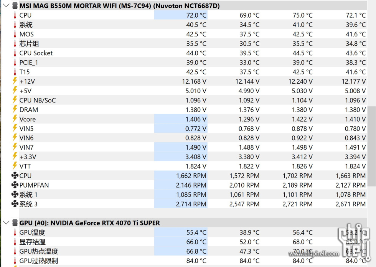Select the PUMPFAN sensor label
The image size is (376, 267).
34,185
